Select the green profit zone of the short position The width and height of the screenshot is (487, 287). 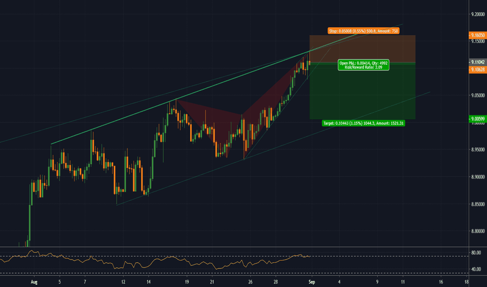click(363, 91)
